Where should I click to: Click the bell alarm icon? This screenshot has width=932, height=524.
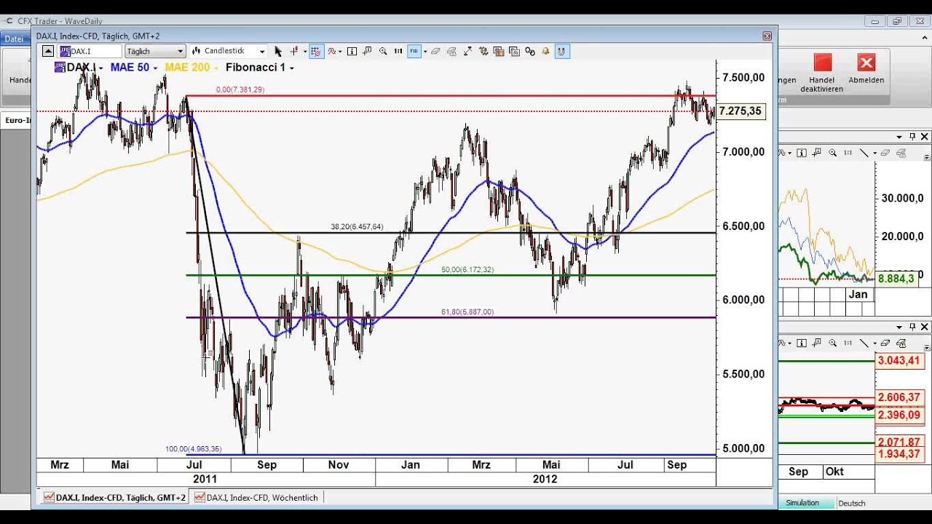click(545, 52)
